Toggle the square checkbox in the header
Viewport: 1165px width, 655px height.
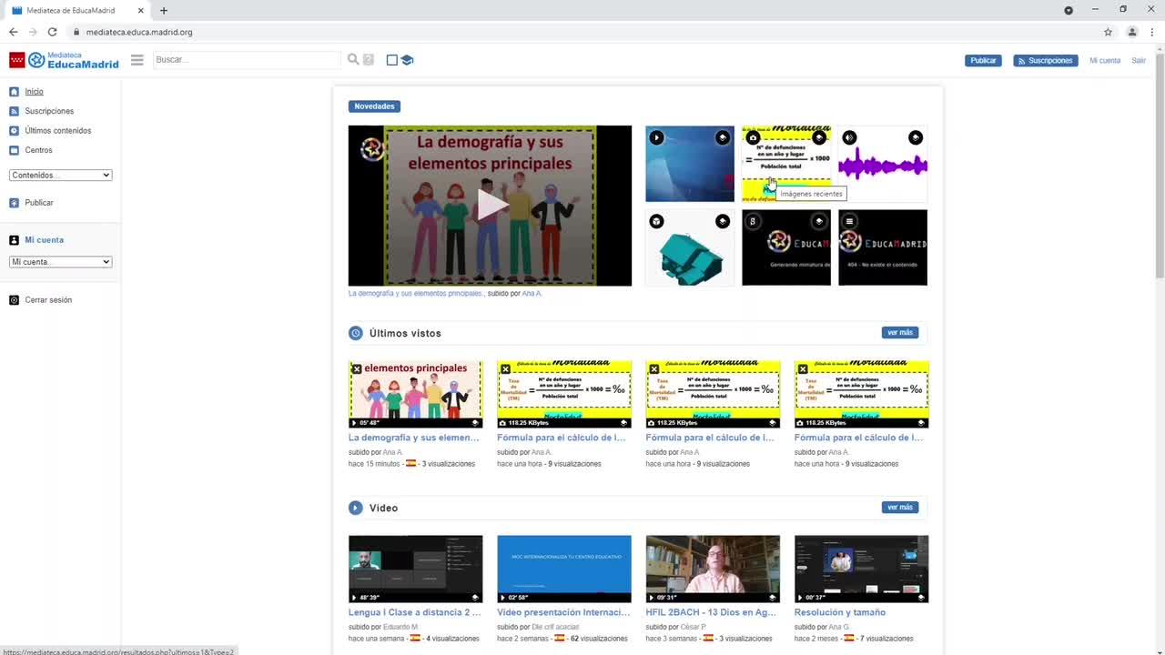392,60
